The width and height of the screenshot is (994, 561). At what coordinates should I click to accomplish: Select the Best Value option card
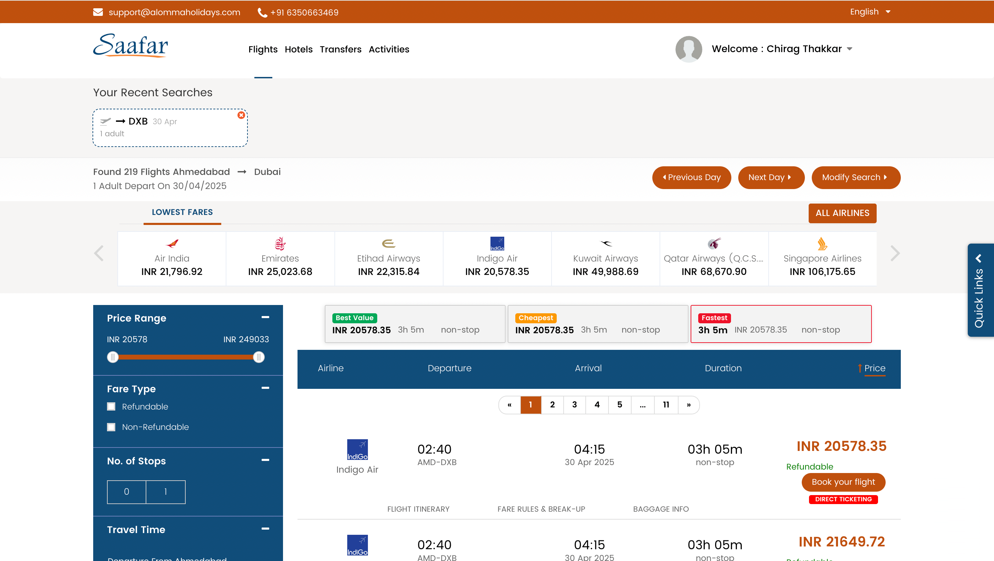415,324
